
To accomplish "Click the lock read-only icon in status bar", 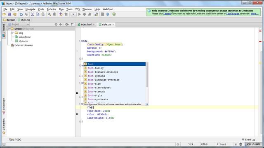I will (236, 144).
